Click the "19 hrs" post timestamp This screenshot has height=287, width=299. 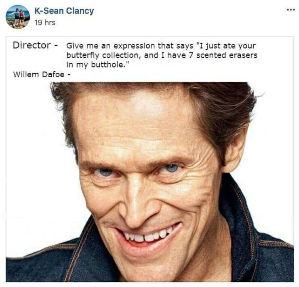point(45,23)
